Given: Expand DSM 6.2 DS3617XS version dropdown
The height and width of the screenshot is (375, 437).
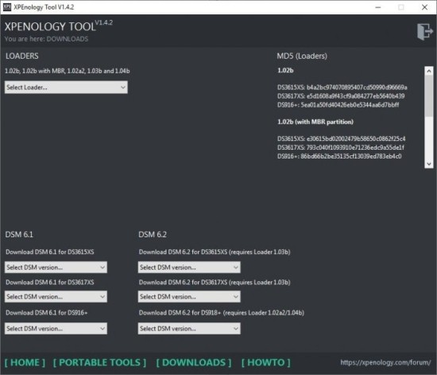Looking at the screenshot, I should click(189, 296).
